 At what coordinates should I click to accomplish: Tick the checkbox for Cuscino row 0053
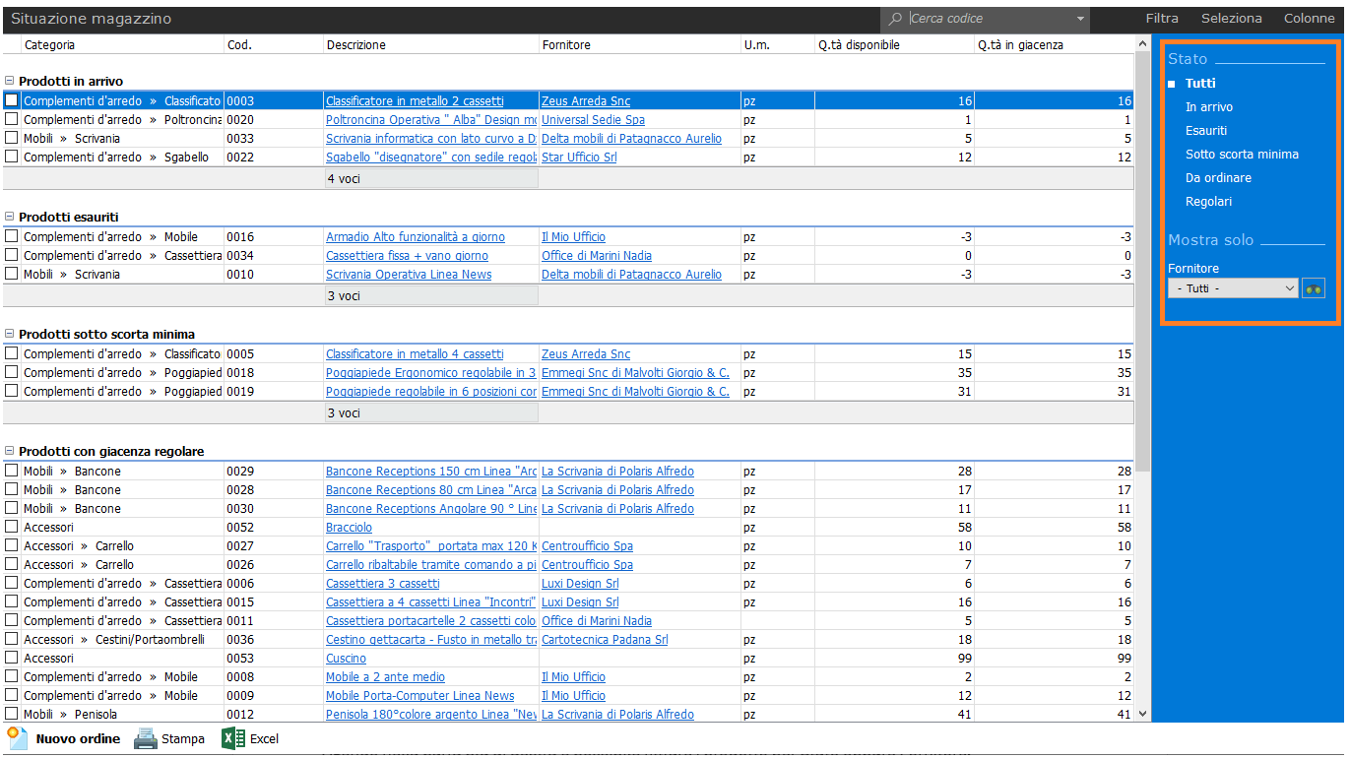tap(12, 658)
